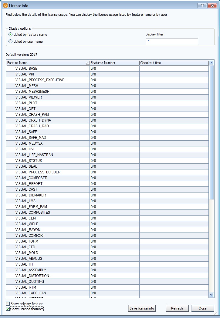The height and width of the screenshot is (318, 220).
Task: Click the 0/0 value beside VISUAL_CADCLEAN
Action: coord(93,293)
